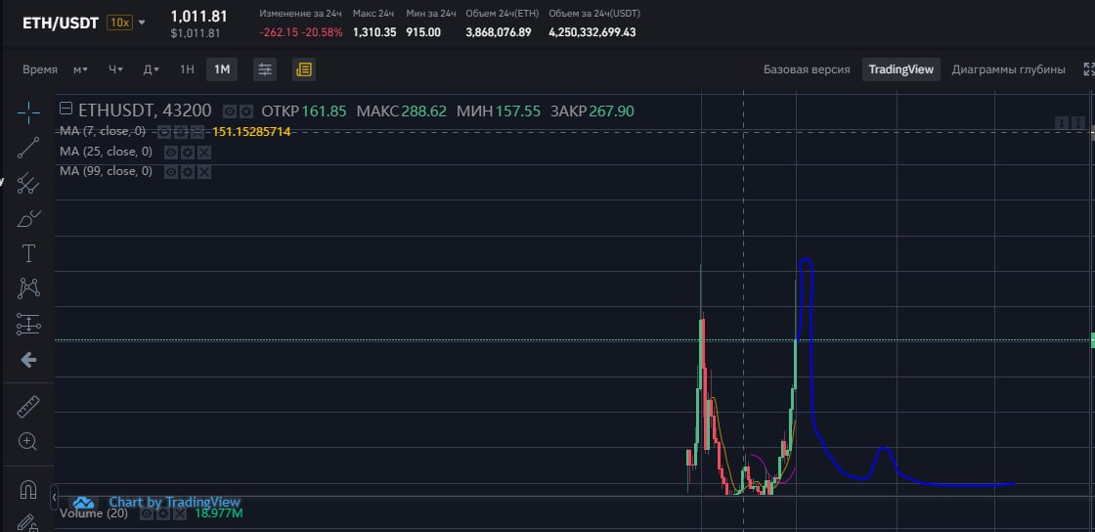Select the 1М monthly interval
Image resolution: width=1095 pixels, height=532 pixels.
222,69
